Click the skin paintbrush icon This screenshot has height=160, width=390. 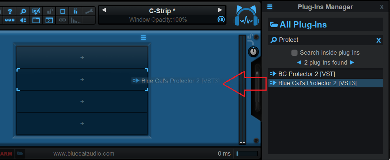[x=36, y=11]
